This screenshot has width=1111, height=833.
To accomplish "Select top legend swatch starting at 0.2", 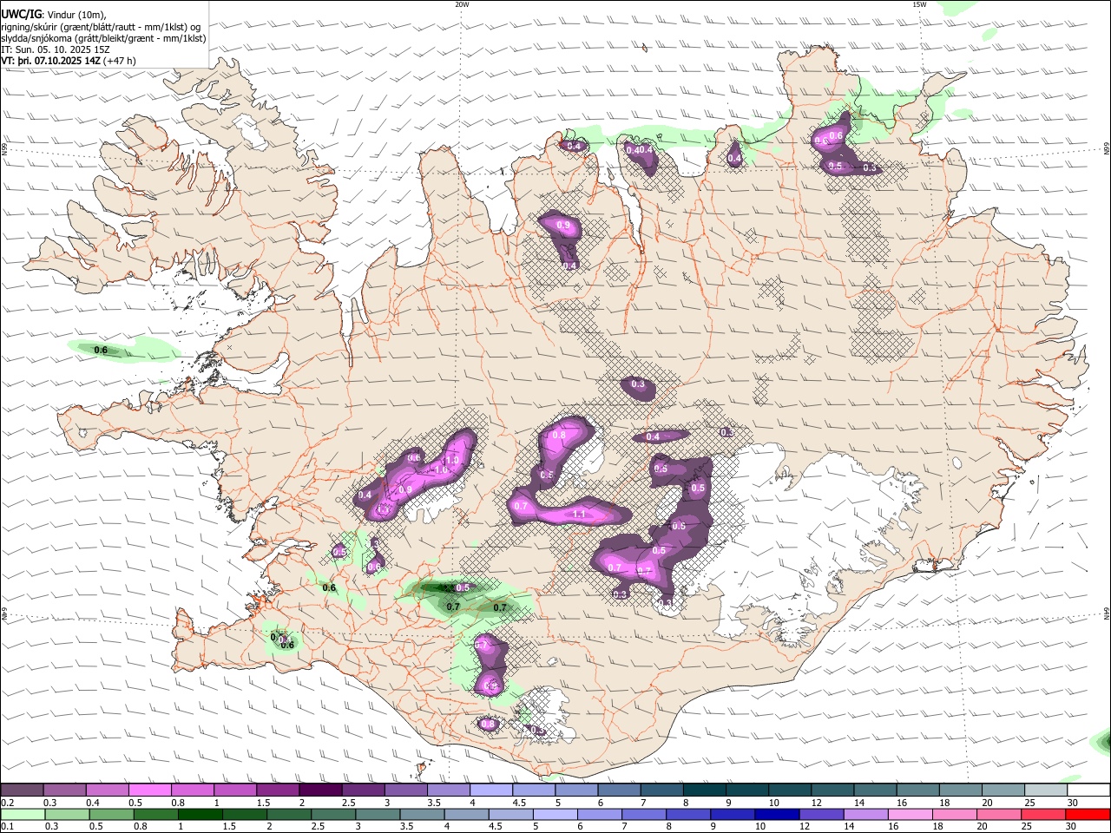I will point(22,790).
